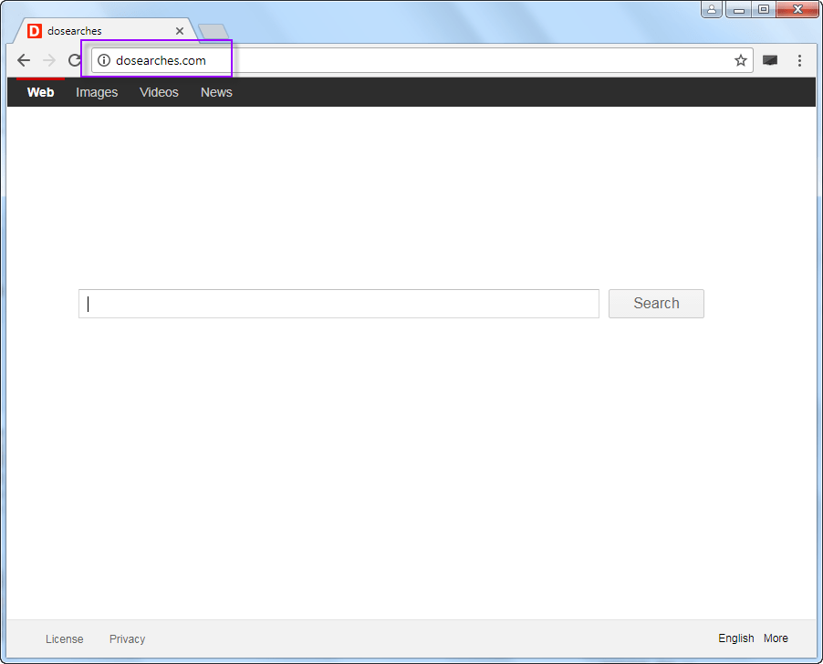Click the forward navigation arrow
This screenshot has height=664, width=823.
49,60
